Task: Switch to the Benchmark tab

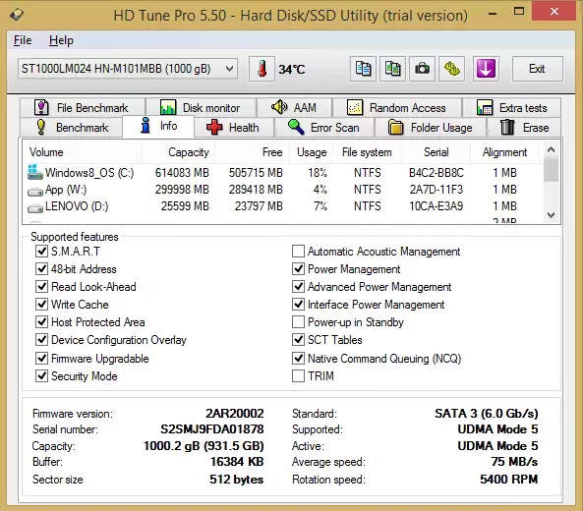Action: click(71, 128)
